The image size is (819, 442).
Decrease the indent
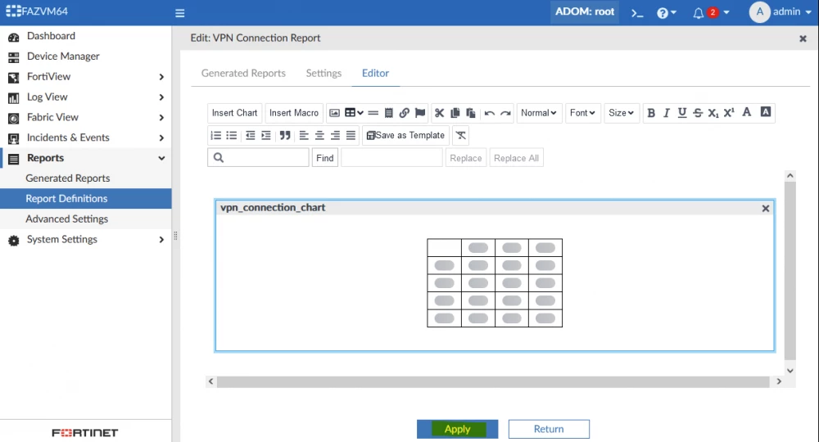coord(250,135)
